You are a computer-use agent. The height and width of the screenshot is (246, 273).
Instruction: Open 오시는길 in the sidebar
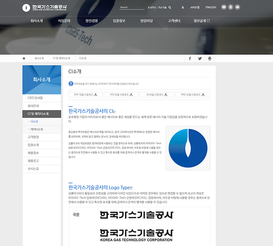coord(42,169)
